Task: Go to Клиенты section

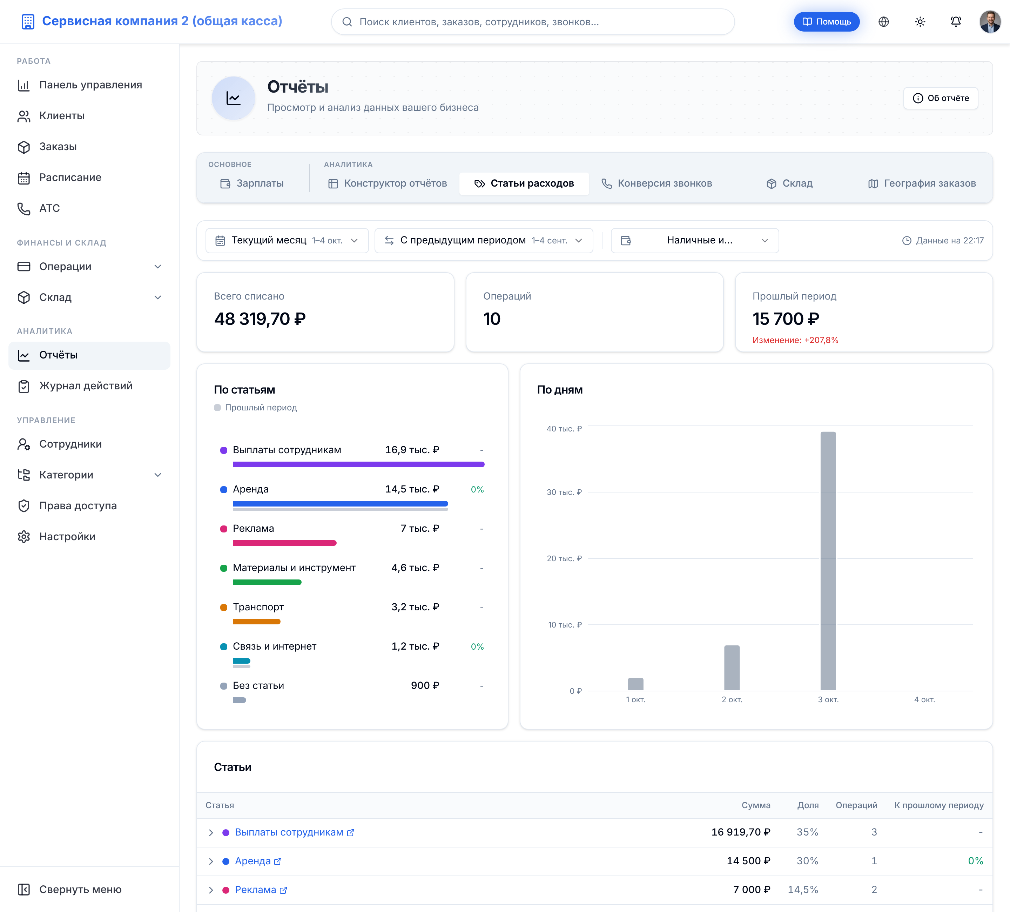Action: click(x=89, y=116)
